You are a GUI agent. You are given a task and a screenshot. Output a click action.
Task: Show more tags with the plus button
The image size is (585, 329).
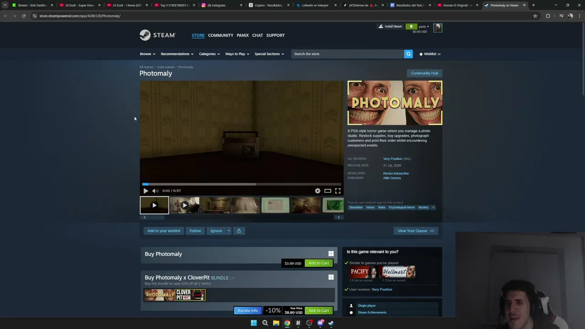pos(433,207)
